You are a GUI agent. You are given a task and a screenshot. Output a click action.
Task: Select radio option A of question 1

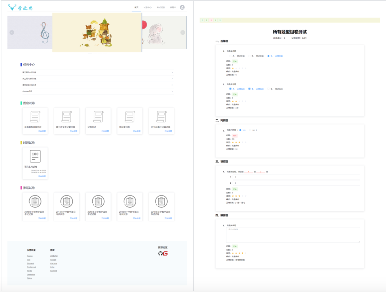click(x=231, y=56)
